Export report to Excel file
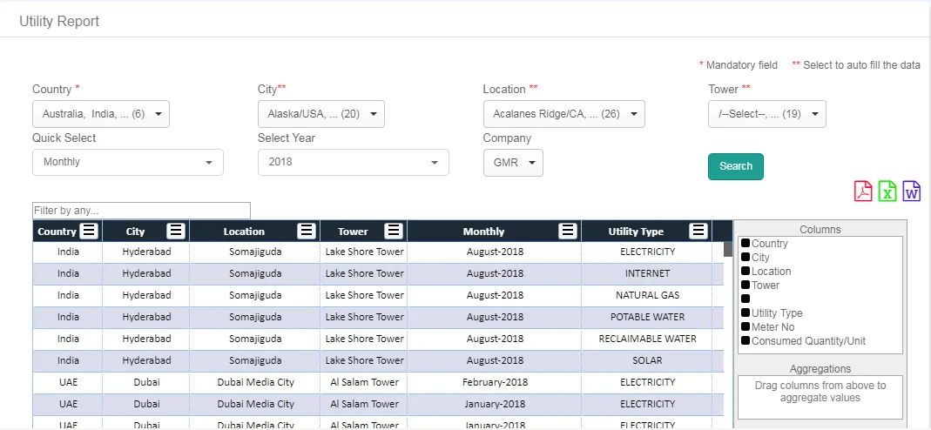The height and width of the screenshot is (430, 931). click(887, 191)
